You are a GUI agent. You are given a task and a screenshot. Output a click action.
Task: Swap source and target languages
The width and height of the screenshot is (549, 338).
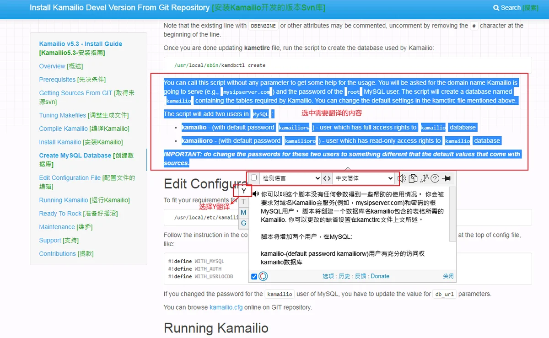click(327, 178)
